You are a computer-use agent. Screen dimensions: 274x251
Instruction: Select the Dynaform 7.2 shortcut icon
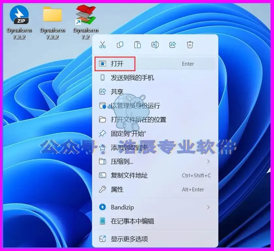85,22
